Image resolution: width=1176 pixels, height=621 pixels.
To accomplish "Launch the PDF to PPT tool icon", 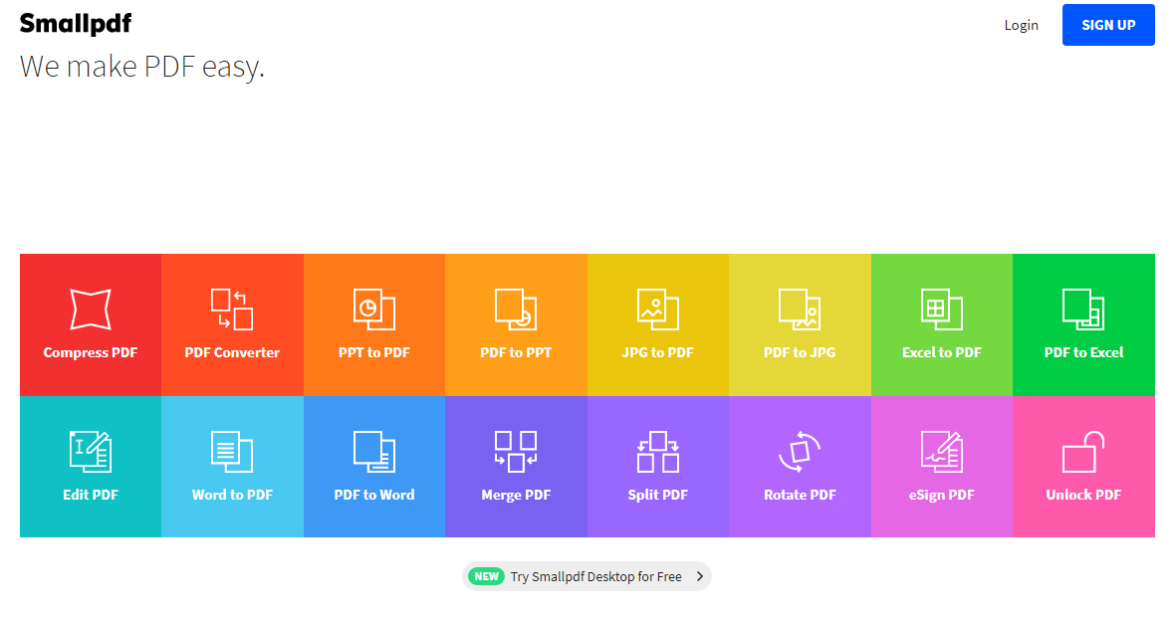I will pos(516,310).
